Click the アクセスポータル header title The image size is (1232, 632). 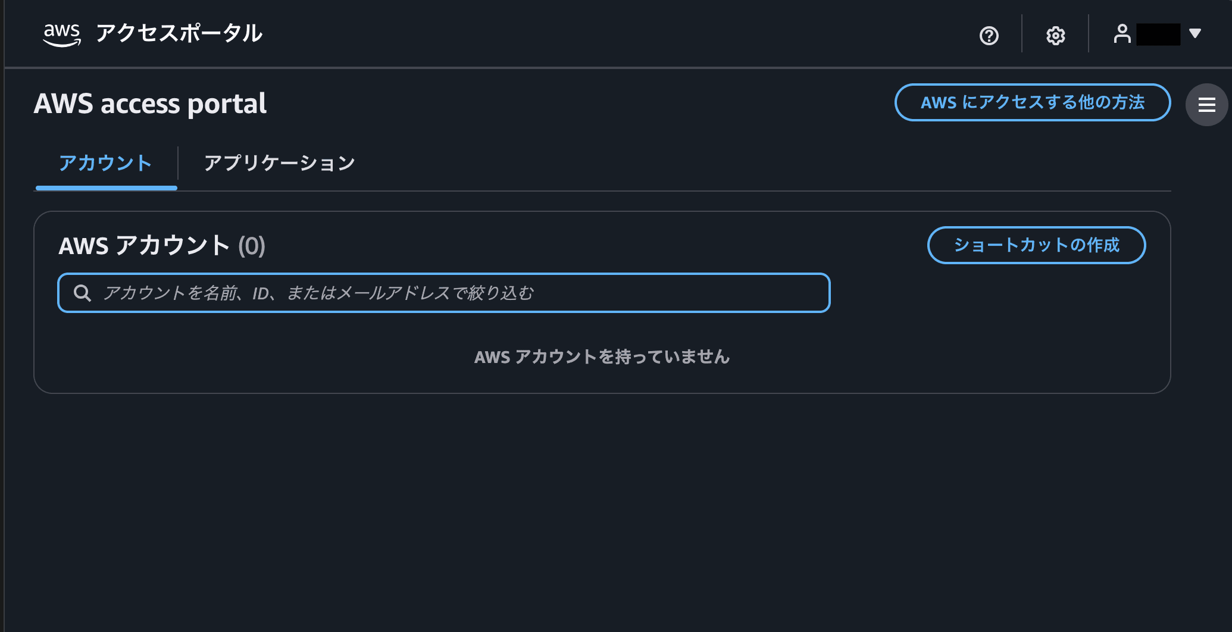coord(179,33)
